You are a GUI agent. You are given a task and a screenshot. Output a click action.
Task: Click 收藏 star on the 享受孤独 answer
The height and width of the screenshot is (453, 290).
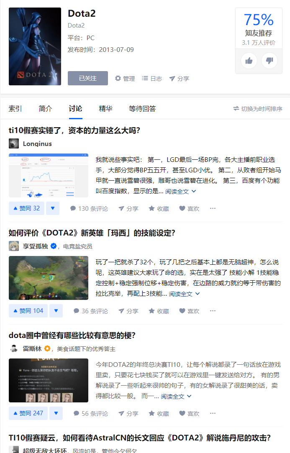pos(159,311)
